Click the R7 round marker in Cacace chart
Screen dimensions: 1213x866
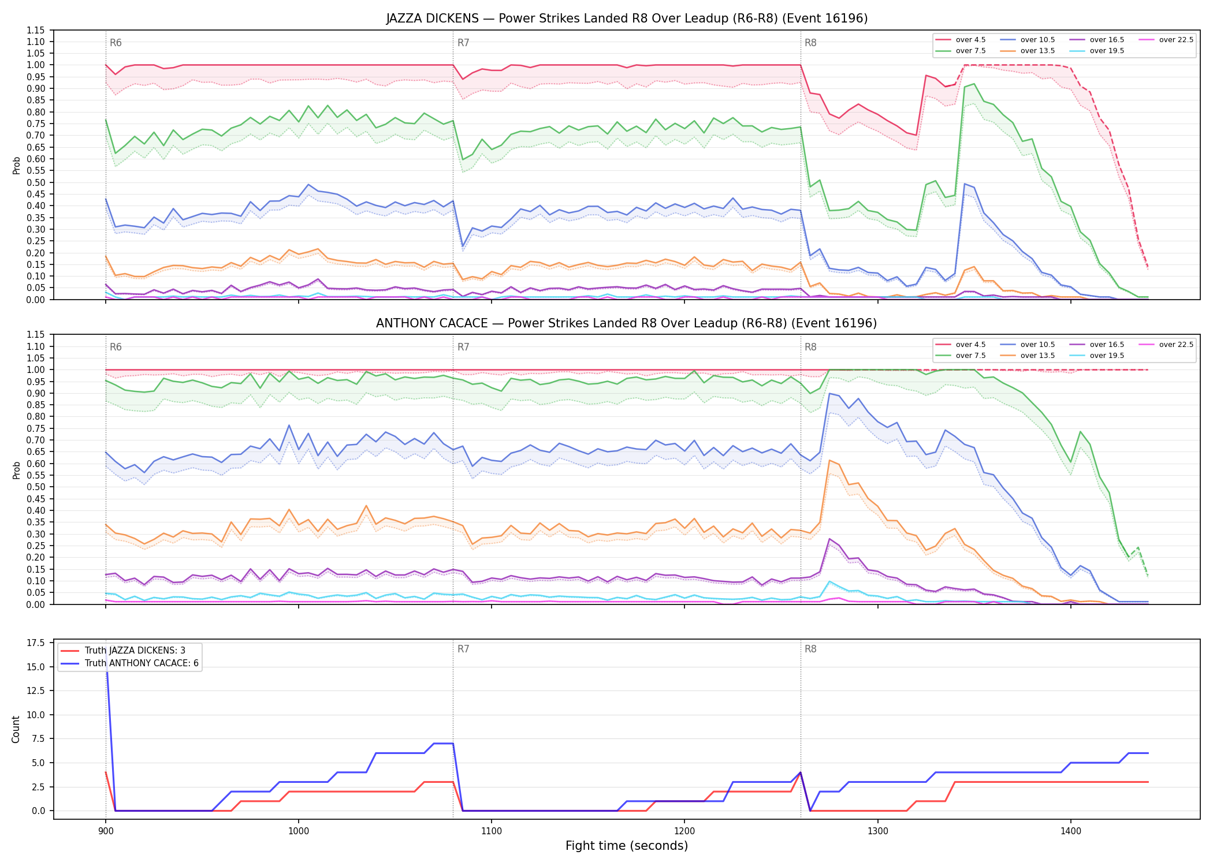pos(463,347)
